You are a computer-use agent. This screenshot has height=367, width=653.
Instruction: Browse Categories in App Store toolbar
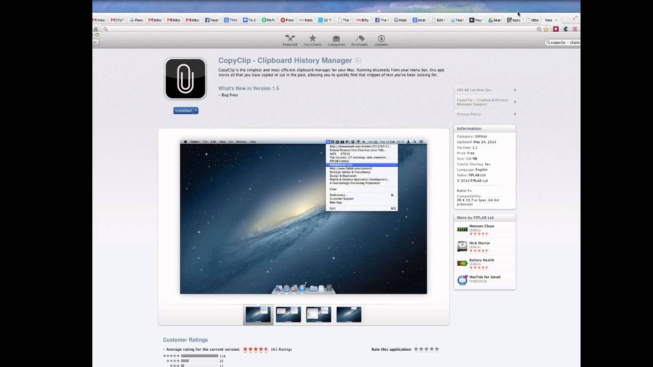pyautogui.click(x=336, y=41)
